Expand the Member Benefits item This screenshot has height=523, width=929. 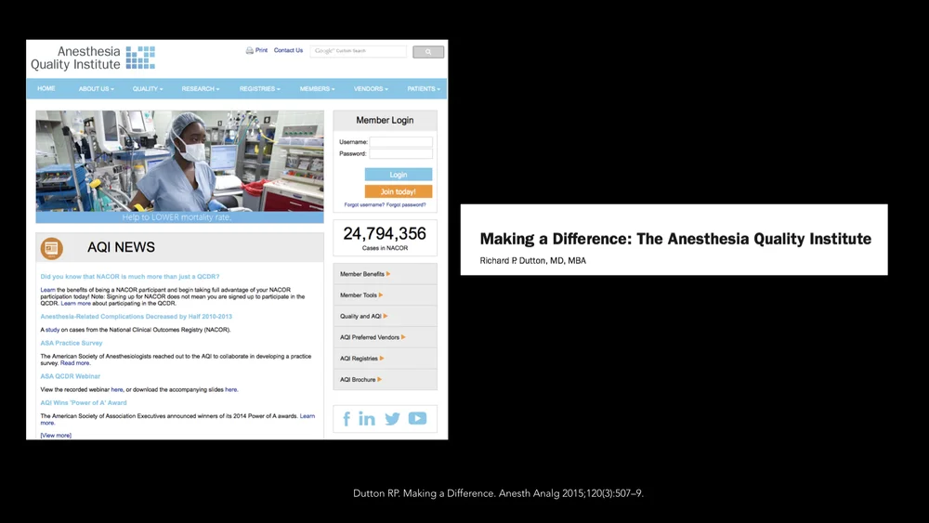(x=386, y=274)
